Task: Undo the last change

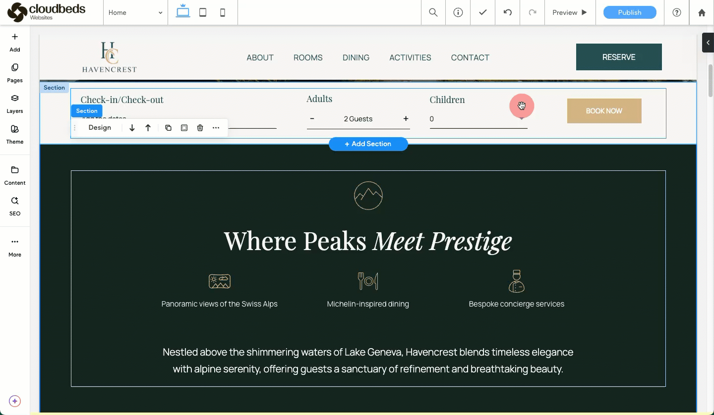Action: click(x=508, y=12)
